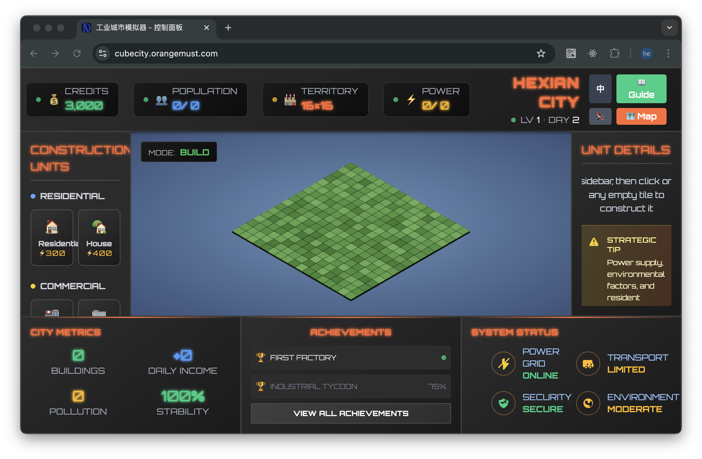The height and width of the screenshot is (459, 702).
Task: Open browser extensions puzzle icon
Action: click(x=614, y=53)
